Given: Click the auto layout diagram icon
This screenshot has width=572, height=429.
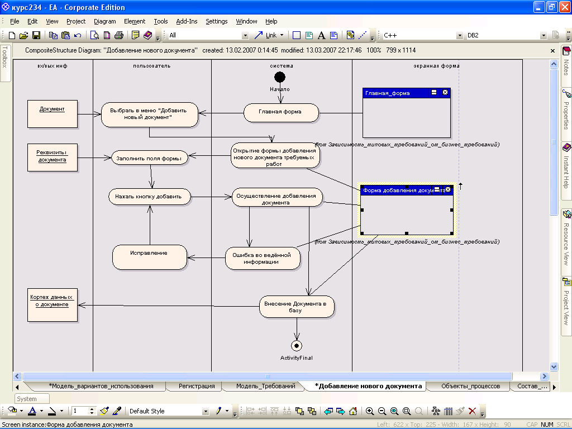Looking at the screenshot, I should click(436, 411).
